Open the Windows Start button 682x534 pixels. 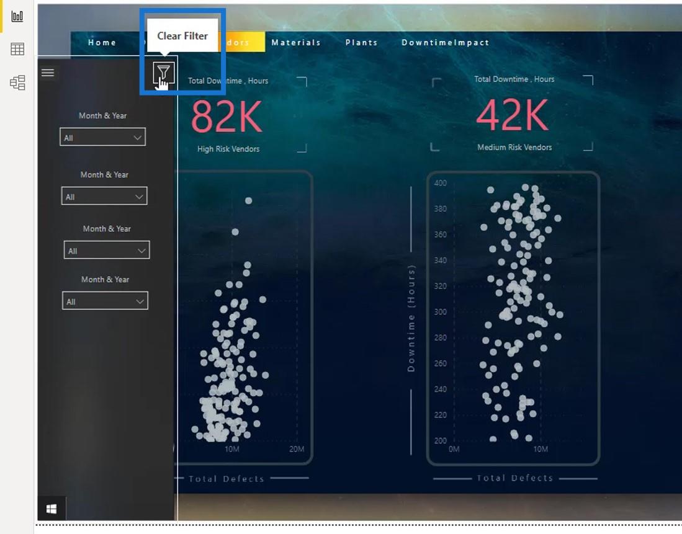click(x=52, y=509)
